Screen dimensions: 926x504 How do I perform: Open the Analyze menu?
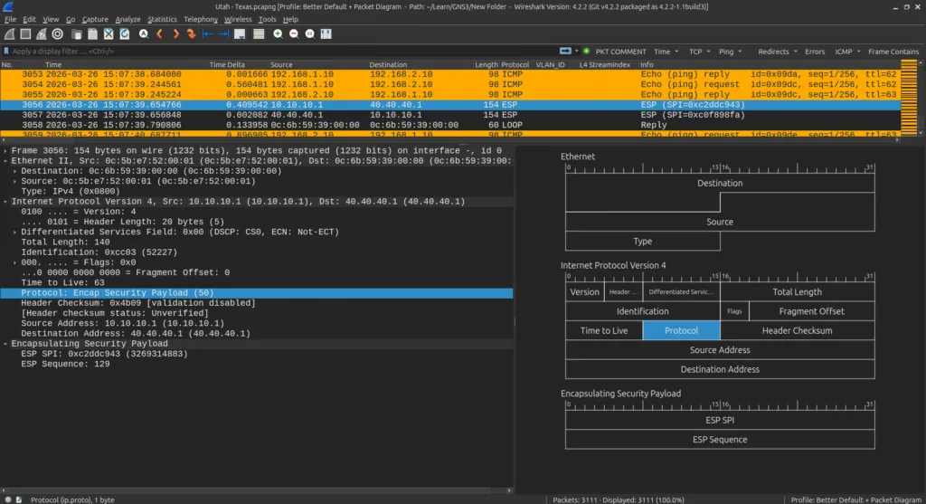128,19
